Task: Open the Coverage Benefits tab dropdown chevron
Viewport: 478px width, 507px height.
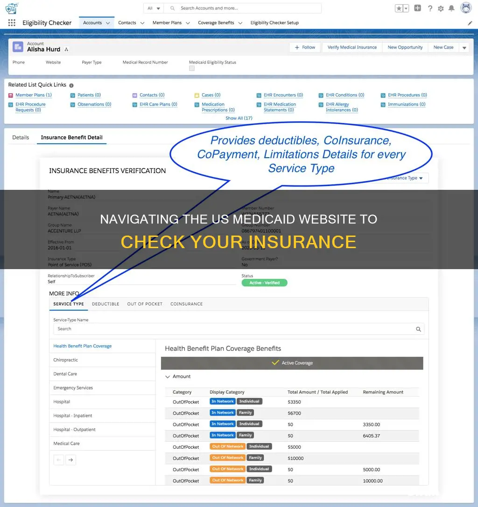Action: pyautogui.click(x=240, y=23)
